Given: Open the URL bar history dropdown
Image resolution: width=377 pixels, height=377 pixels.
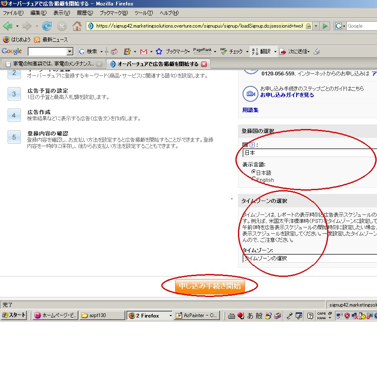Looking at the screenshot, I should tap(316, 26).
